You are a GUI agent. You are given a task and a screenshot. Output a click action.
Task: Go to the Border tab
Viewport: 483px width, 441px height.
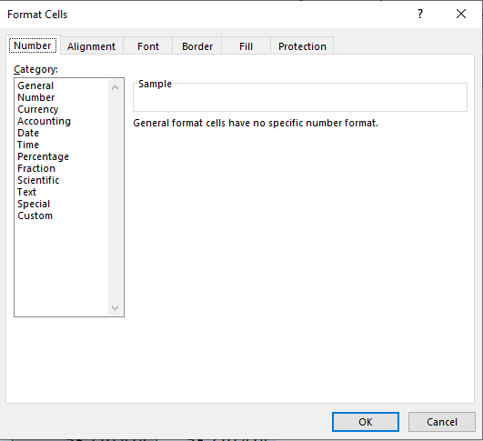point(197,46)
